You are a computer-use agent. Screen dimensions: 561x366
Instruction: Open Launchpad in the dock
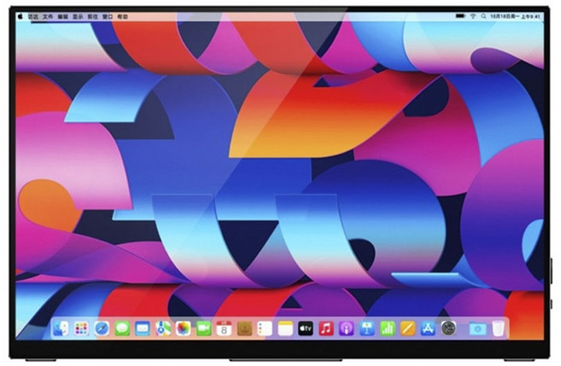[81, 328]
